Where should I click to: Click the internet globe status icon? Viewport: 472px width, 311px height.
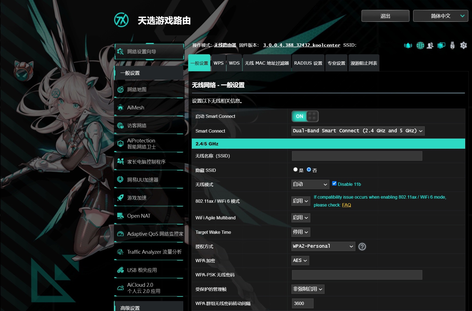420,45
